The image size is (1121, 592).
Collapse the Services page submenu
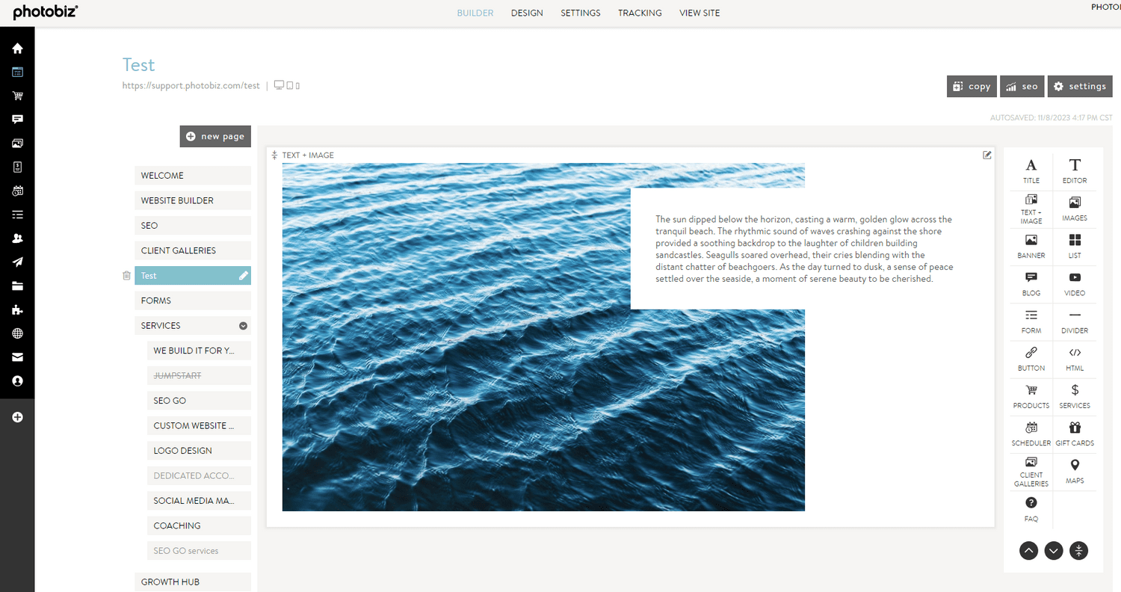(243, 326)
